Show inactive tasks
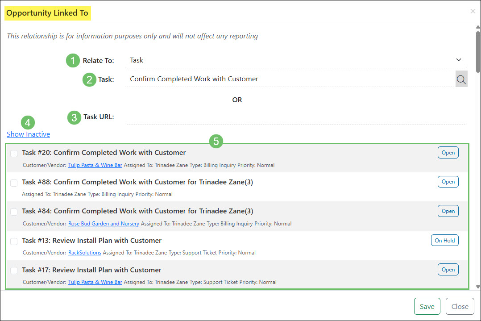Screen dimensions: 481x321 (28, 134)
